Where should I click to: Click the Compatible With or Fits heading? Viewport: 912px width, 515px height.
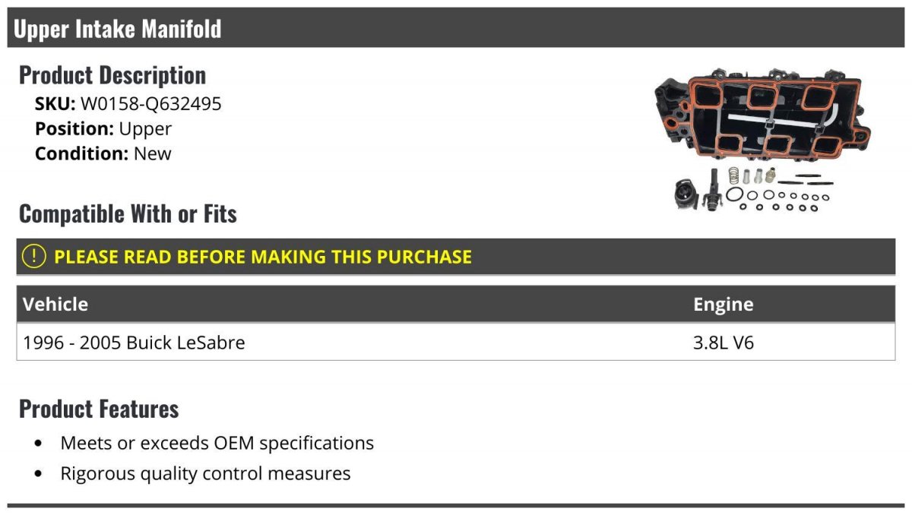[x=128, y=213]
